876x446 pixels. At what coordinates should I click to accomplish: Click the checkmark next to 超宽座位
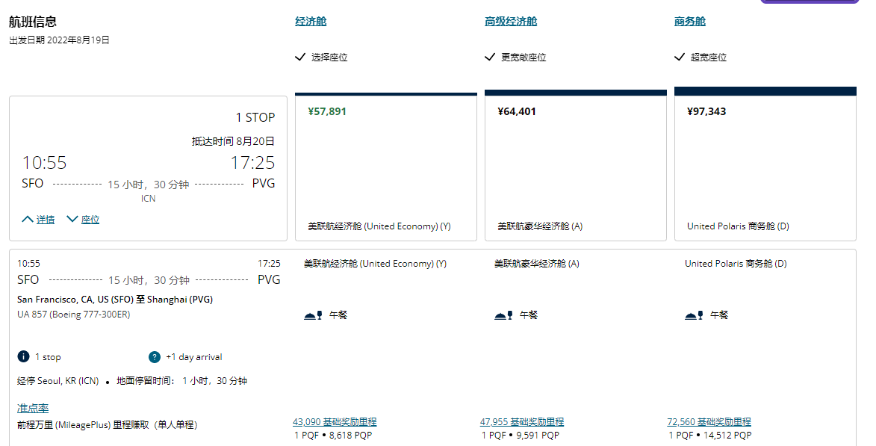coord(680,57)
